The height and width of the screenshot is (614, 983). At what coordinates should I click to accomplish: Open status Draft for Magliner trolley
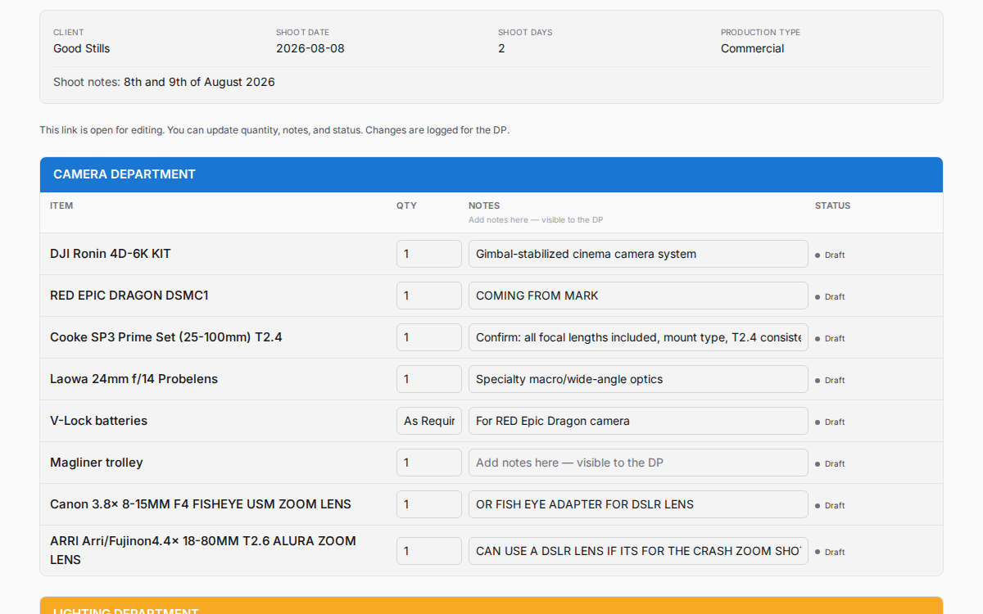(830, 463)
